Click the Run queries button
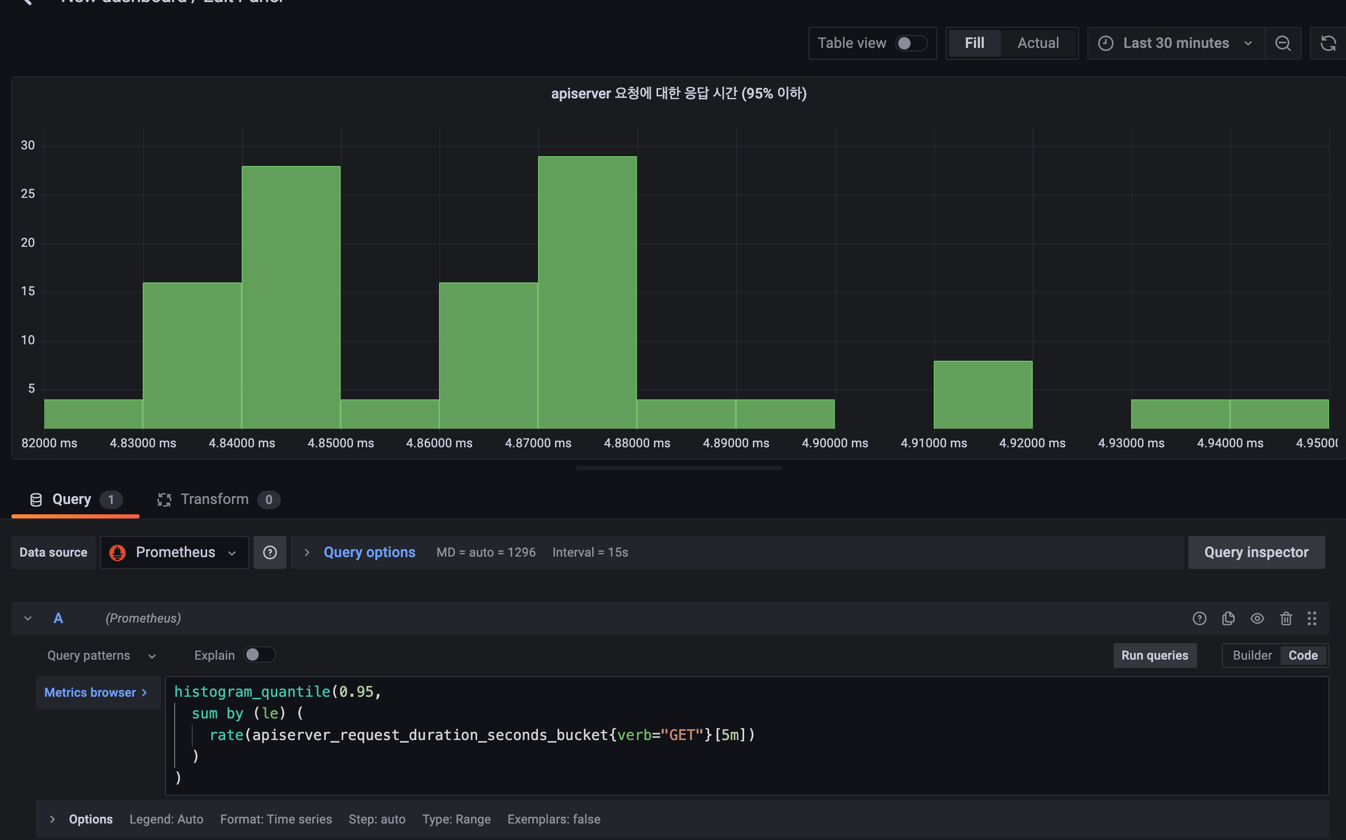 [1154, 656]
